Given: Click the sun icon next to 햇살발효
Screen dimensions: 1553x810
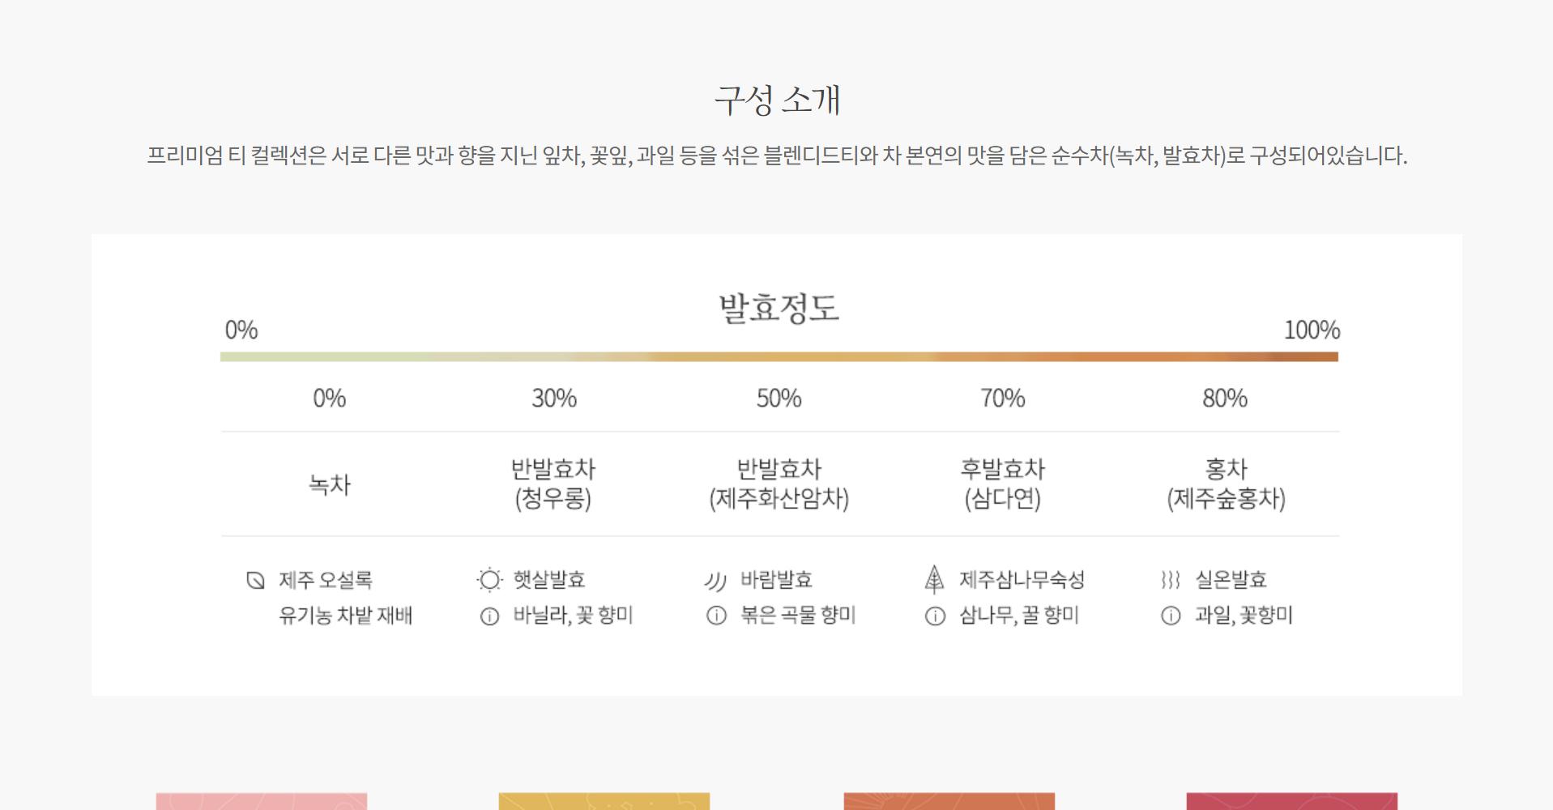Looking at the screenshot, I should (489, 580).
